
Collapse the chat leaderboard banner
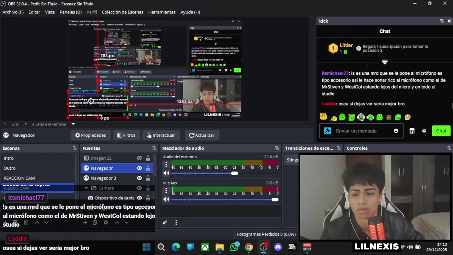(x=385, y=62)
